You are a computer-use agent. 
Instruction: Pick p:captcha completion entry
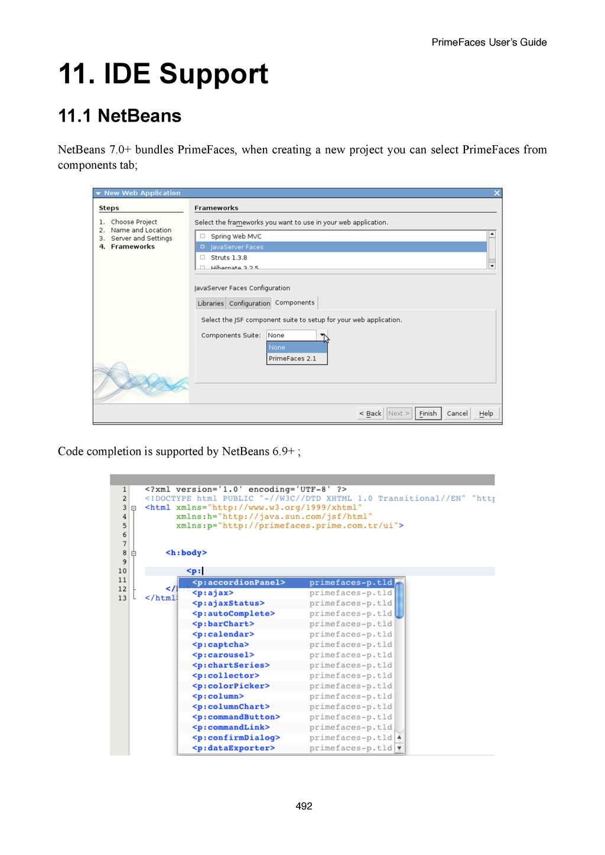pos(287,645)
